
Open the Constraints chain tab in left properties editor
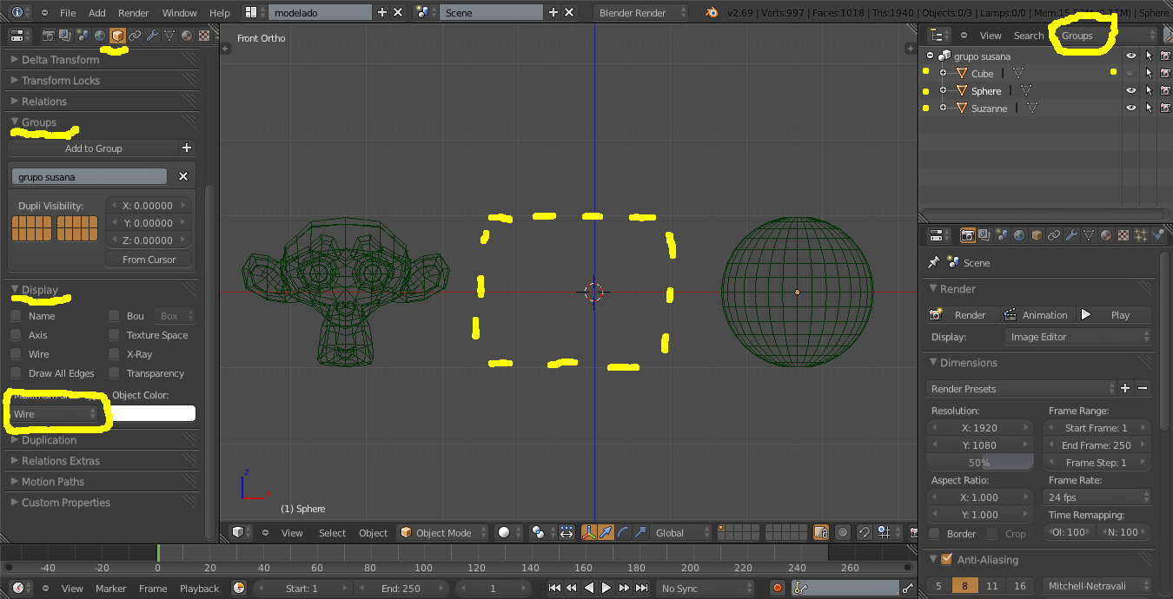click(x=135, y=36)
